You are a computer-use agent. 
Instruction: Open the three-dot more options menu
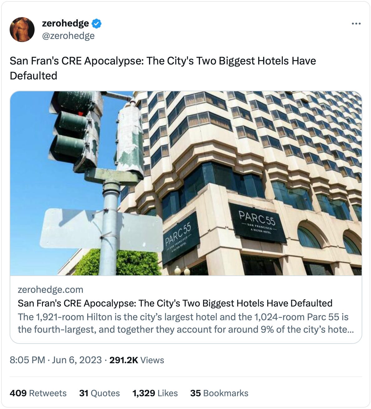(356, 24)
